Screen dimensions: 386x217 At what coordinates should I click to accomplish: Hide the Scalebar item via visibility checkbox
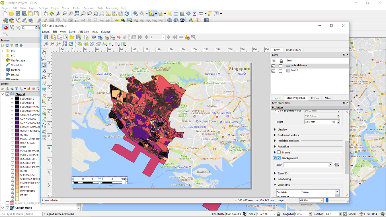(x=273, y=66)
